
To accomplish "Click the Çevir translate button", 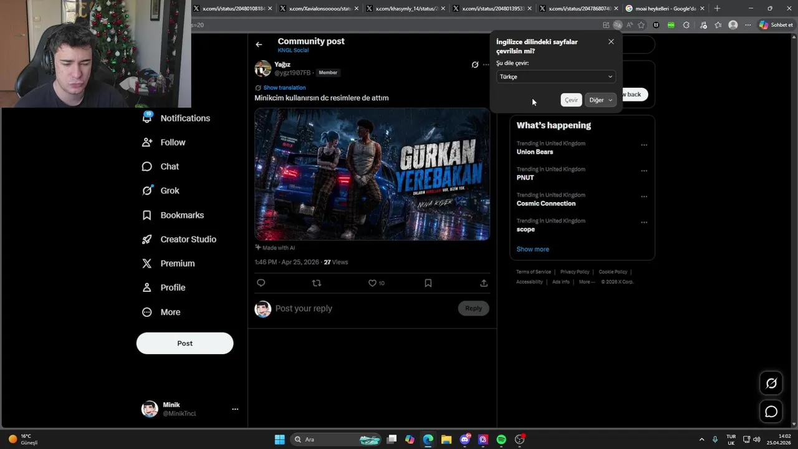I will click(x=571, y=100).
